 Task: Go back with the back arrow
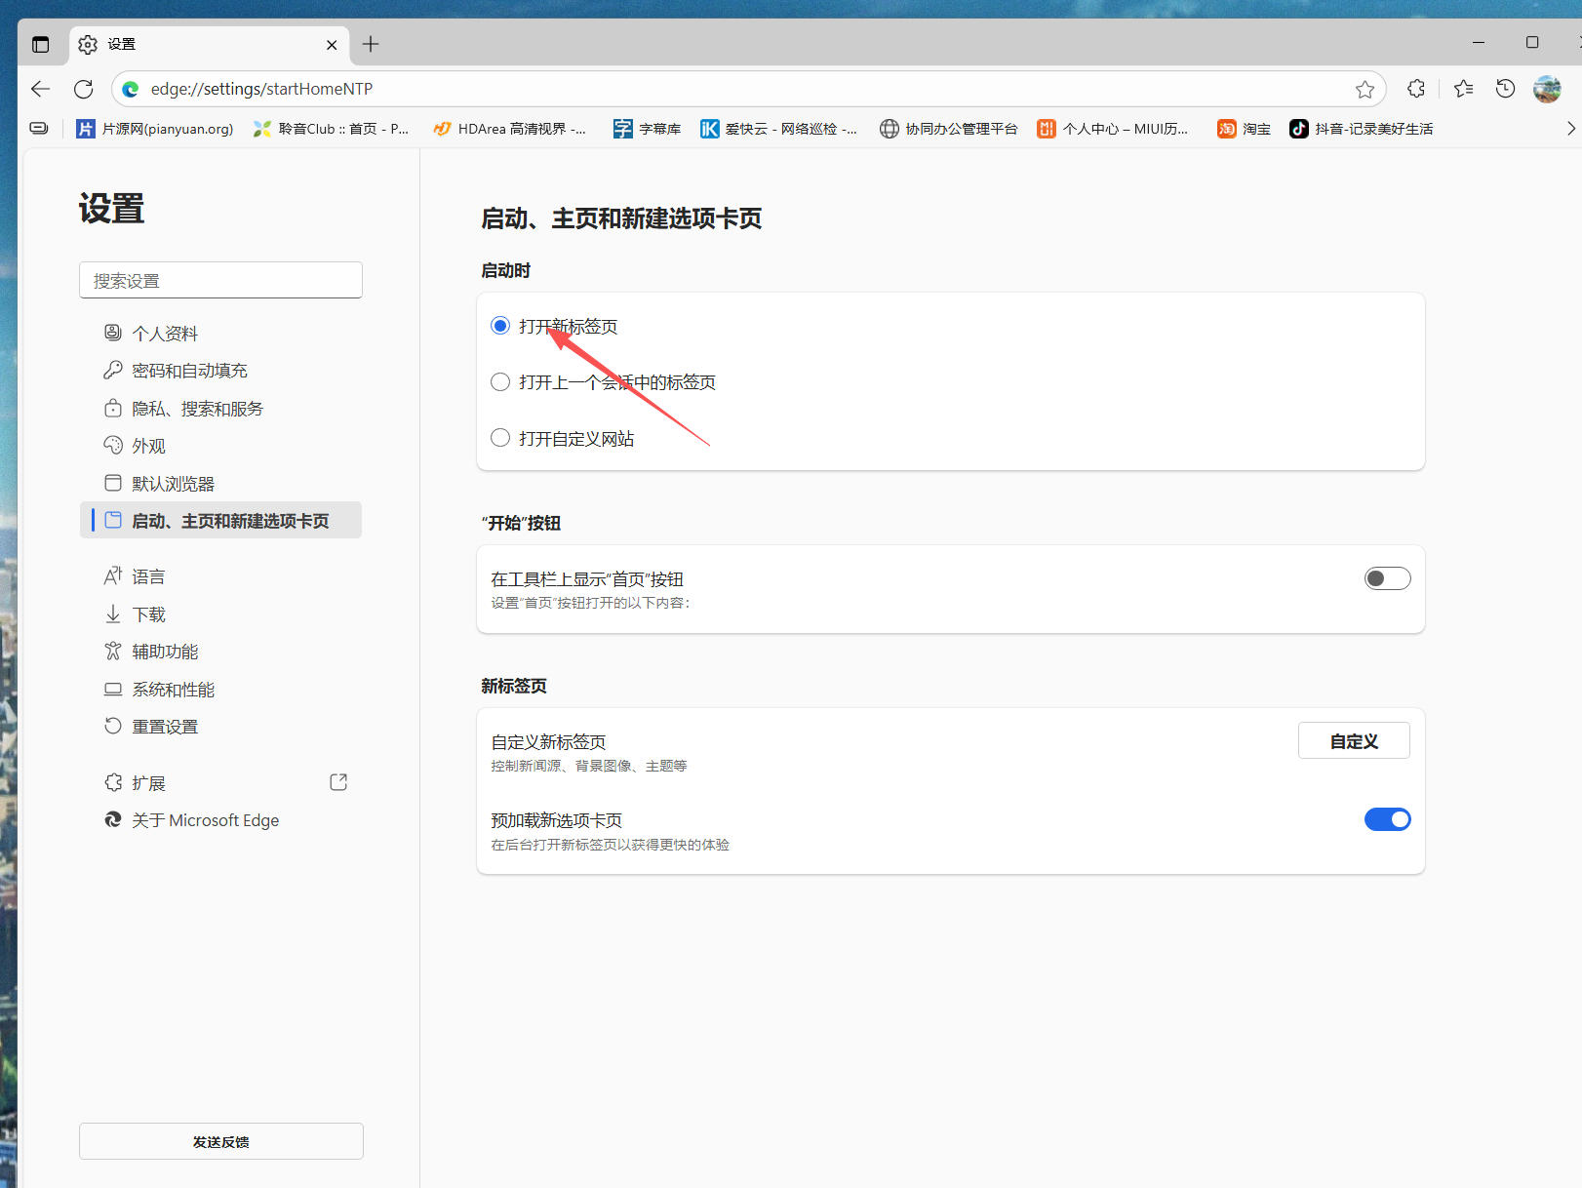[x=40, y=89]
